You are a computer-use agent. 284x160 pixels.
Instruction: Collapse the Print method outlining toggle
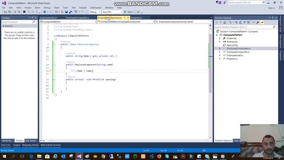pos(54,80)
